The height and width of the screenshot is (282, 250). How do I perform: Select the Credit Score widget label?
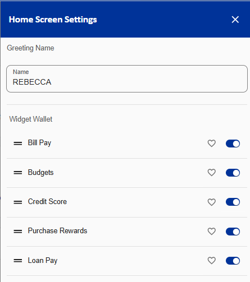[x=47, y=202]
